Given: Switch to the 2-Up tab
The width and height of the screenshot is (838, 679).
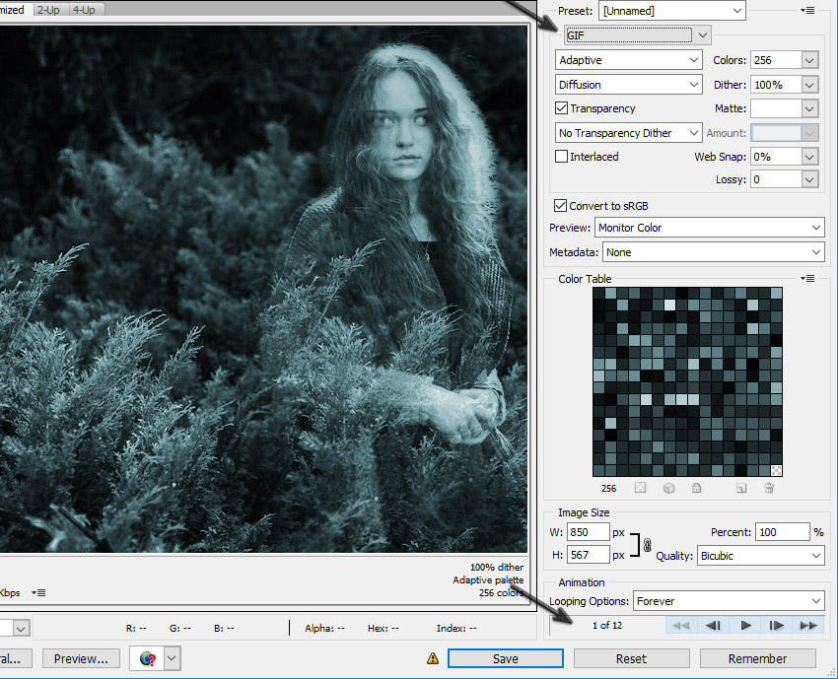Looking at the screenshot, I should [47, 9].
